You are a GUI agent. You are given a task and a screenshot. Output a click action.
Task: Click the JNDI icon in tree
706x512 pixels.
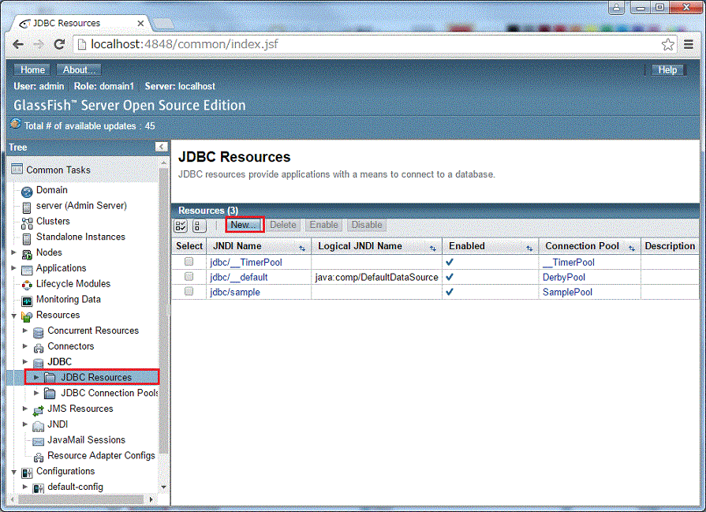coord(39,426)
